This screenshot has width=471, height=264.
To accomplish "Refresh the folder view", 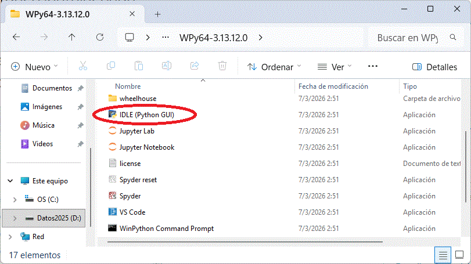I will pos(100,38).
